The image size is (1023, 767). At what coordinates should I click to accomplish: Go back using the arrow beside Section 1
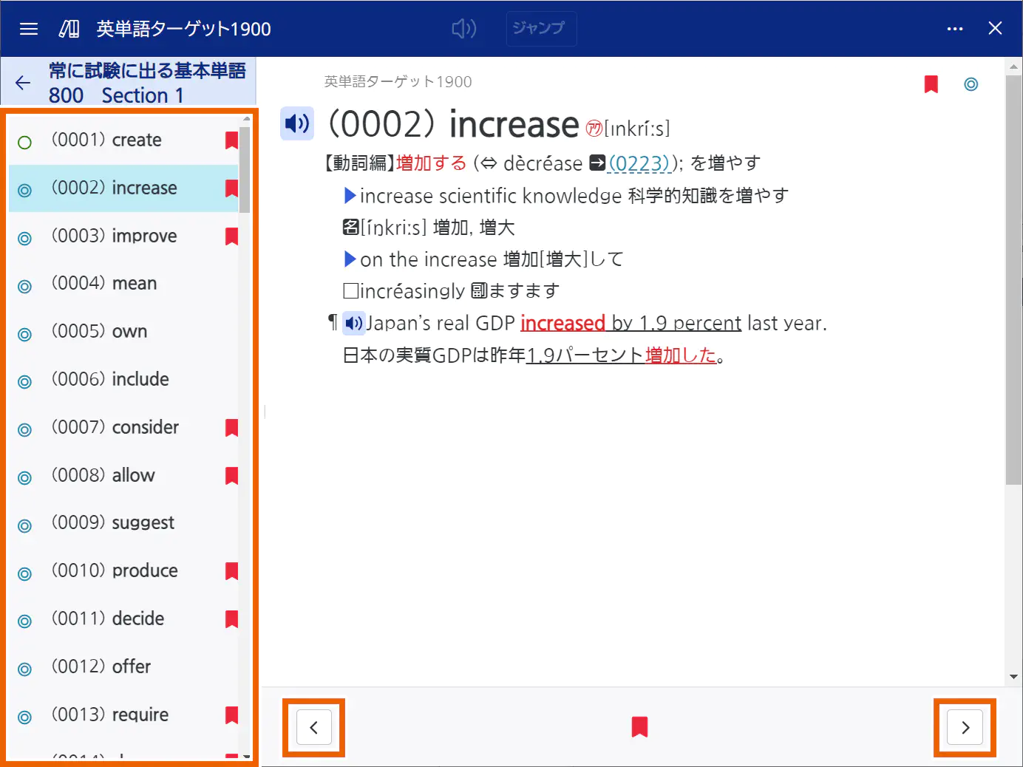[23, 83]
